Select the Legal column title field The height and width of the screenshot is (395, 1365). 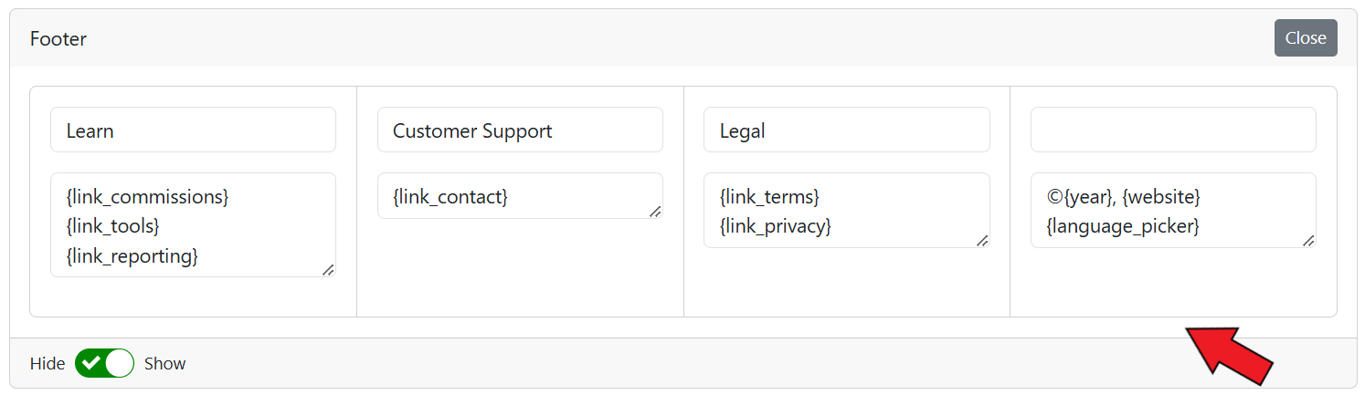point(846,130)
